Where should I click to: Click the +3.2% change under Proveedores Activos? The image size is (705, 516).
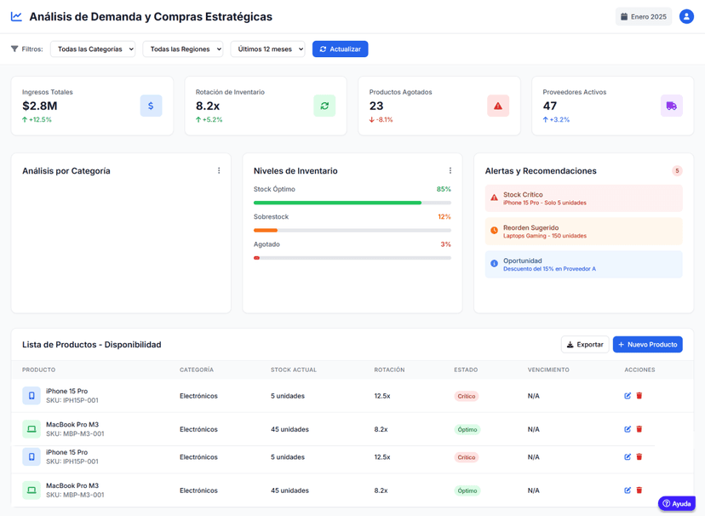tap(556, 119)
